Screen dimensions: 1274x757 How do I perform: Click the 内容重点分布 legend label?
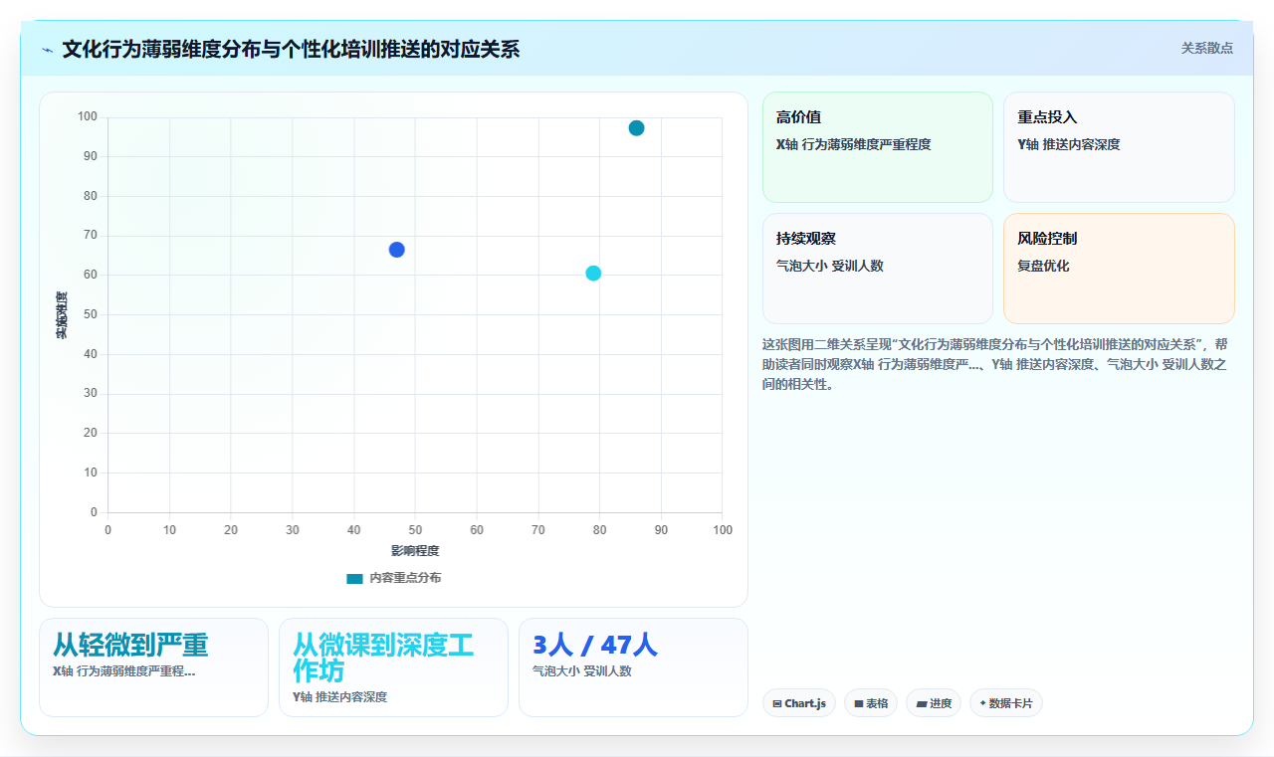click(405, 578)
